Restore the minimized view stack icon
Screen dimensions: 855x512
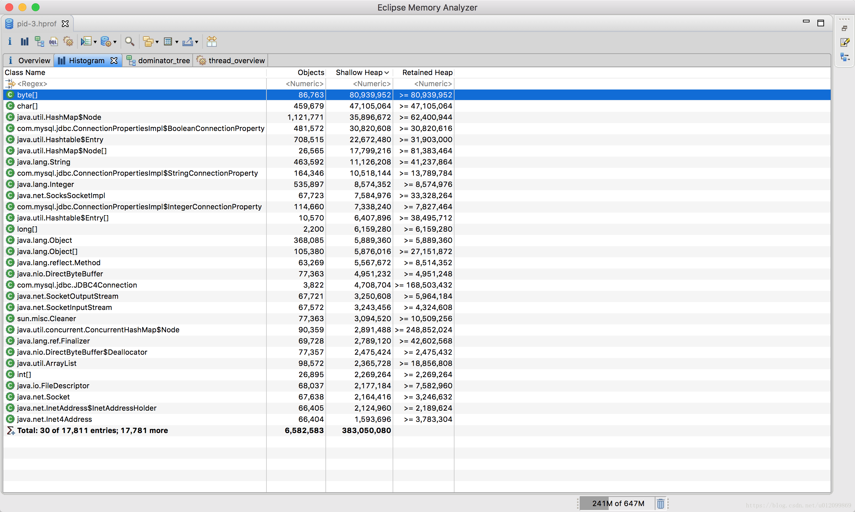[844, 28]
